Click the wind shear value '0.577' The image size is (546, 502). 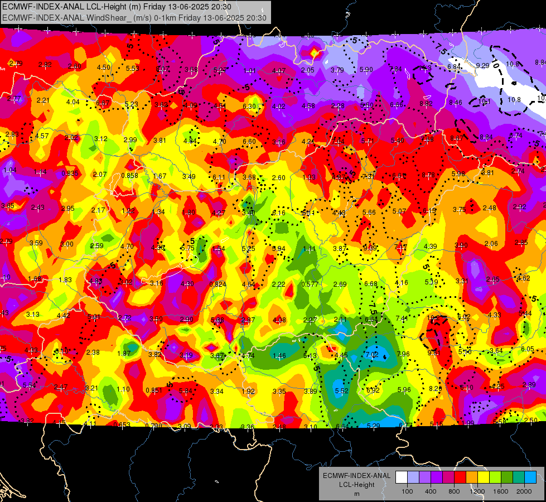[x=310, y=284]
